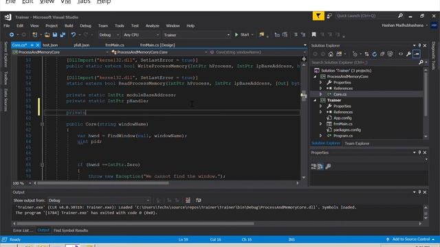Screen dimensions: 440x247
Task: Start debugging with the green Start button
Action: coord(242,35)
